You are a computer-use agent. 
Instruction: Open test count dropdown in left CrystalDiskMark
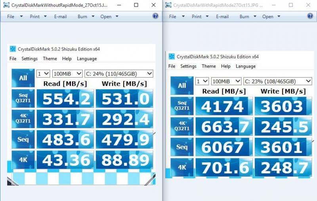click(x=43, y=74)
